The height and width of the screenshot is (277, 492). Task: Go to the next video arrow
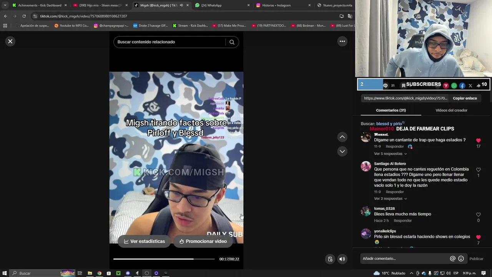tap(342, 151)
